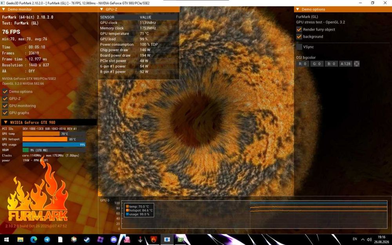Click the SENSOR column header
The image size is (392, 245).
click(x=107, y=17)
